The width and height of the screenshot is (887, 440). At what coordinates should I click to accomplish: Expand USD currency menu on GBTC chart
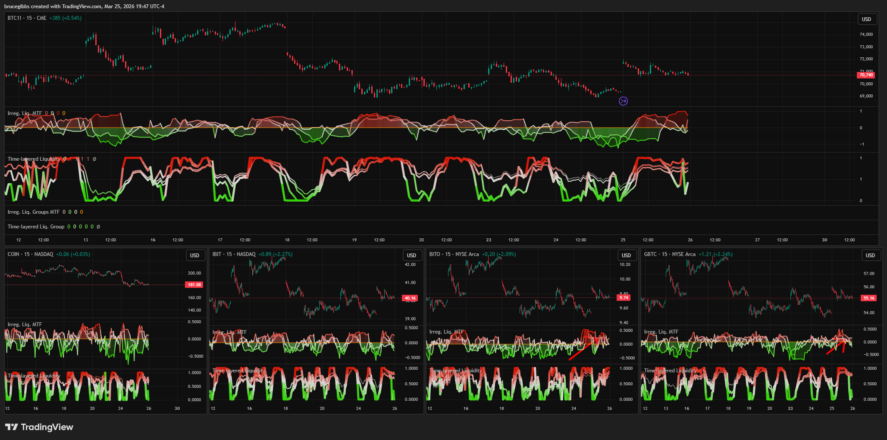(870, 256)
